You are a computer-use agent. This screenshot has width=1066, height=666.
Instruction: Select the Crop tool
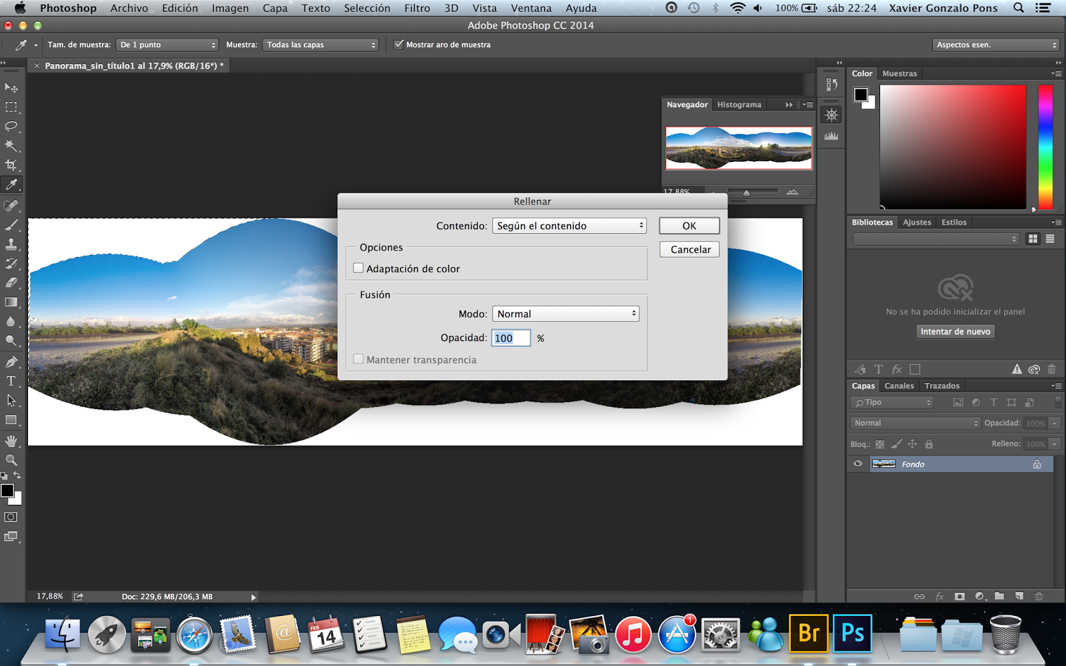[x=11, y=165]
